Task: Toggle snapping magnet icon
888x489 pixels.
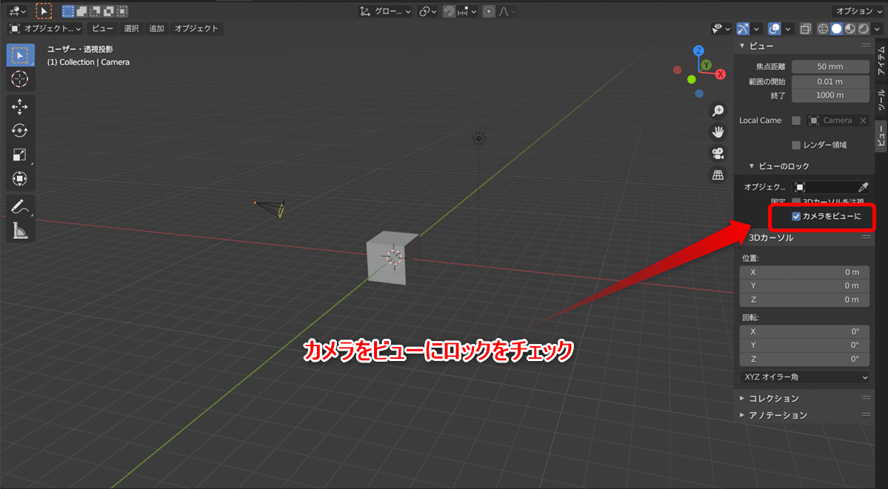Action: (449, 11)
